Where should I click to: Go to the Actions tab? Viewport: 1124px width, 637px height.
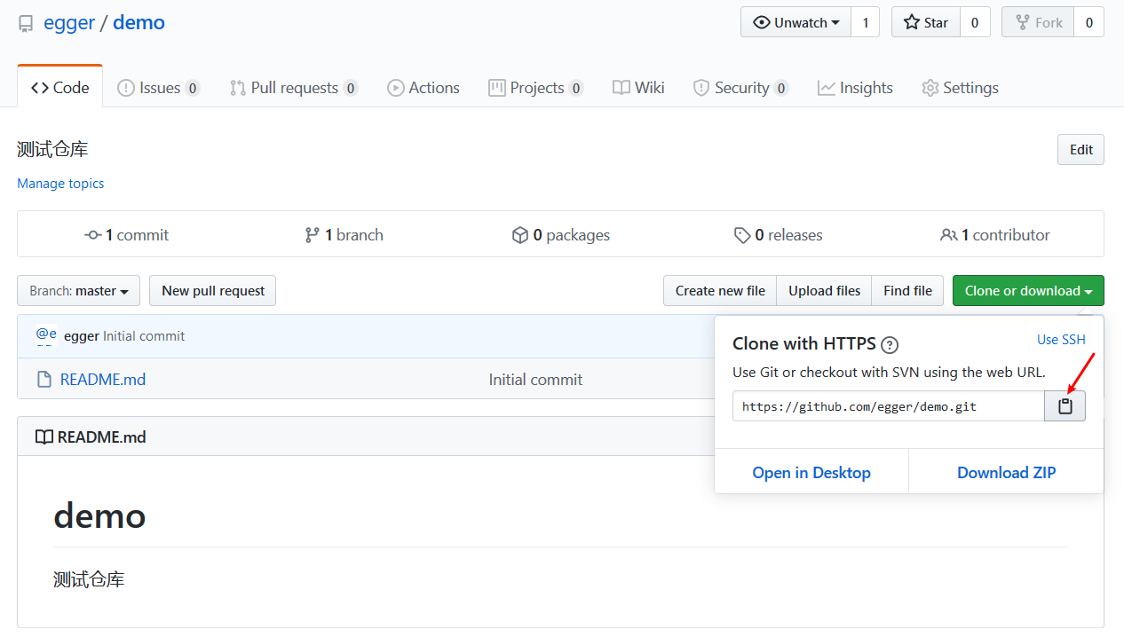423,88
